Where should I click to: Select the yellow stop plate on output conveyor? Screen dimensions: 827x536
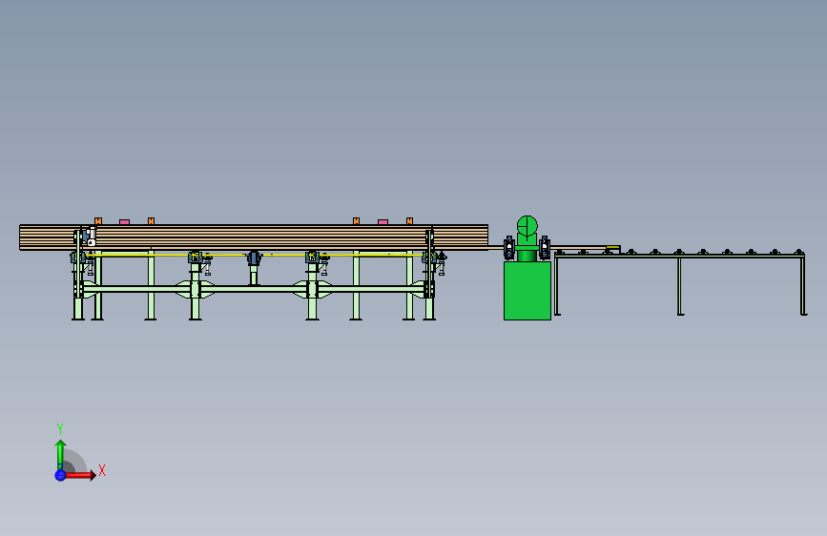613,247
